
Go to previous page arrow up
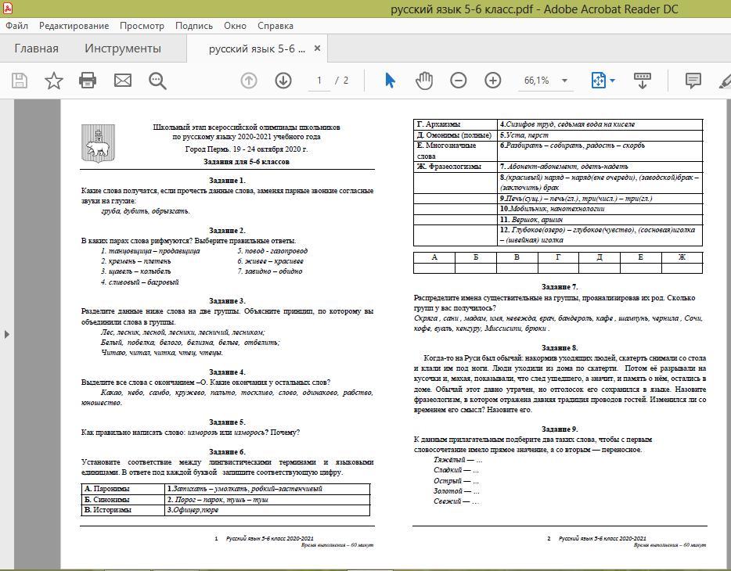248,81
